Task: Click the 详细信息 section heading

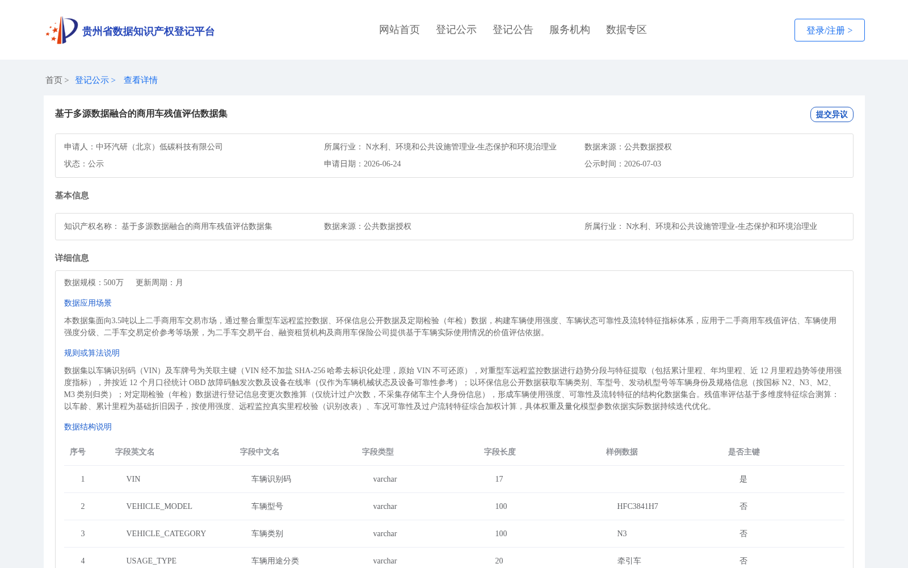Action: (72, 258)
